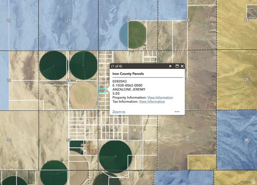The image size is (257, 185).
Task: Open the popup's three-dot options menu
Action: click(177, 112)
